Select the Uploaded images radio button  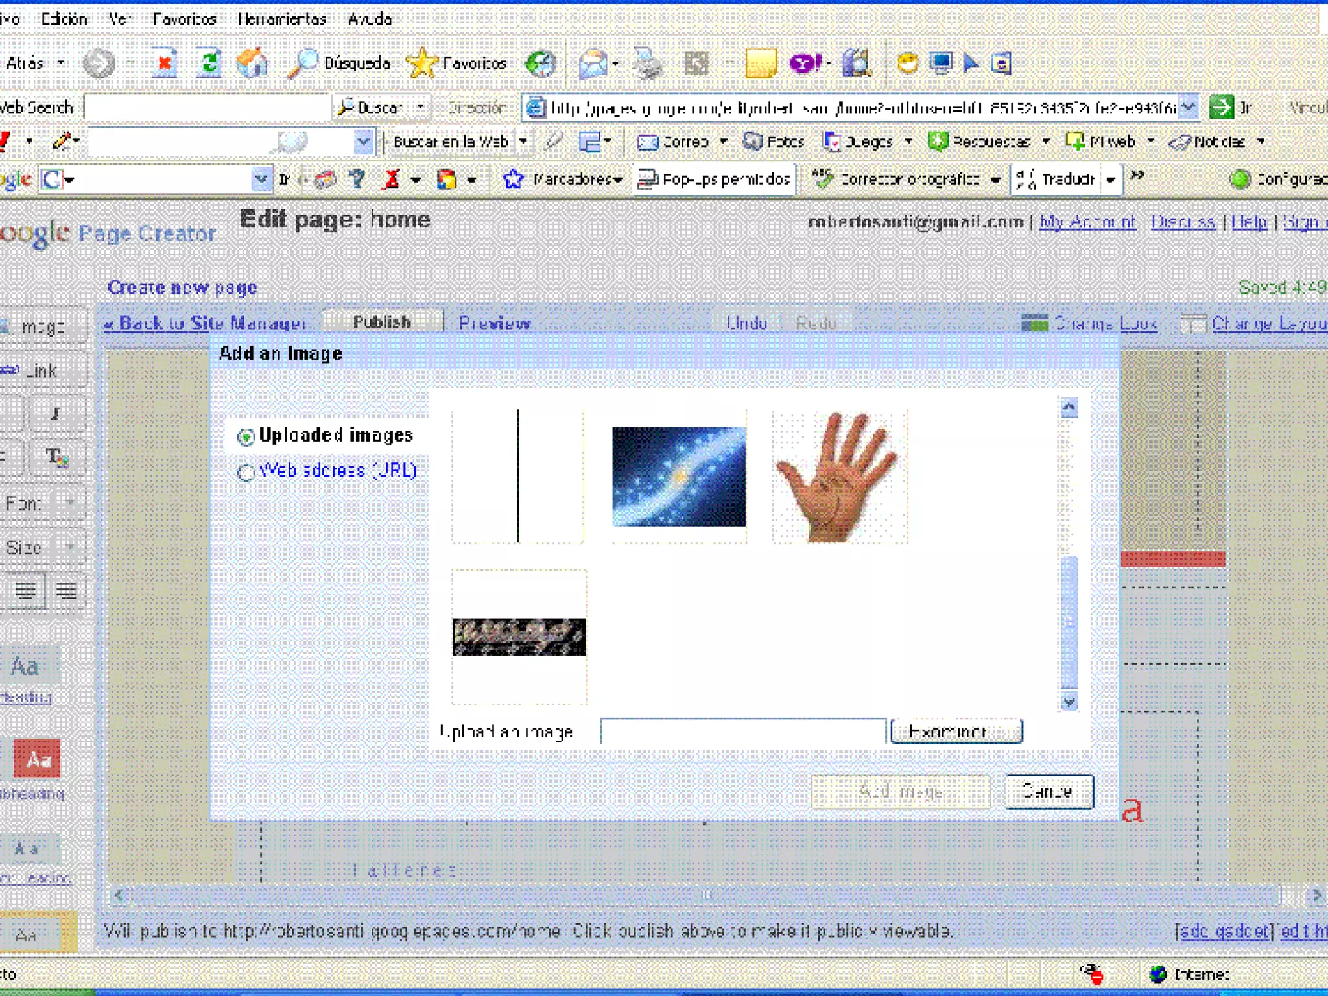click(245, 437)
